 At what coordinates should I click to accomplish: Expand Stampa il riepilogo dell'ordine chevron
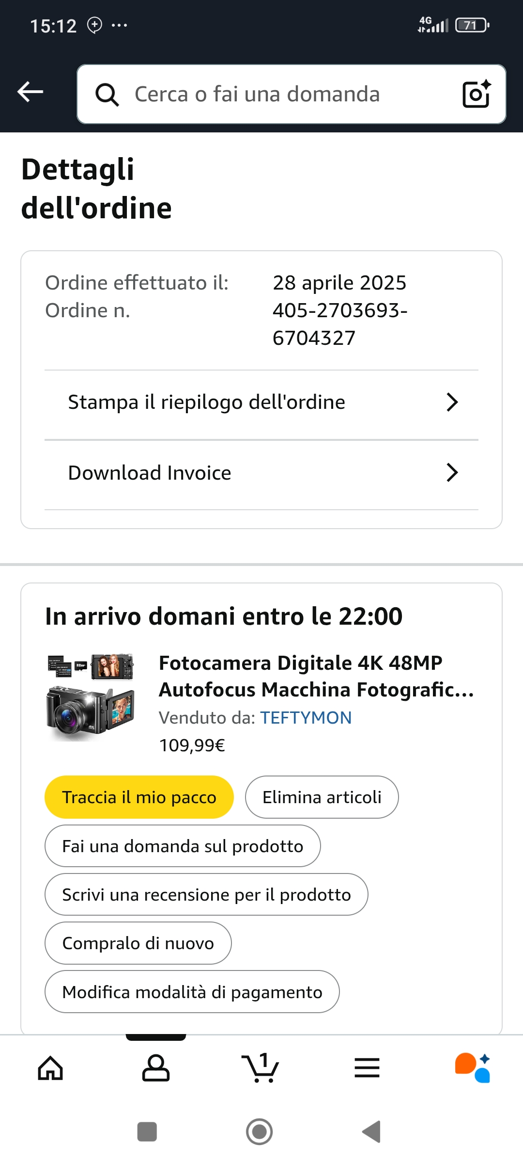coord(452,402)
